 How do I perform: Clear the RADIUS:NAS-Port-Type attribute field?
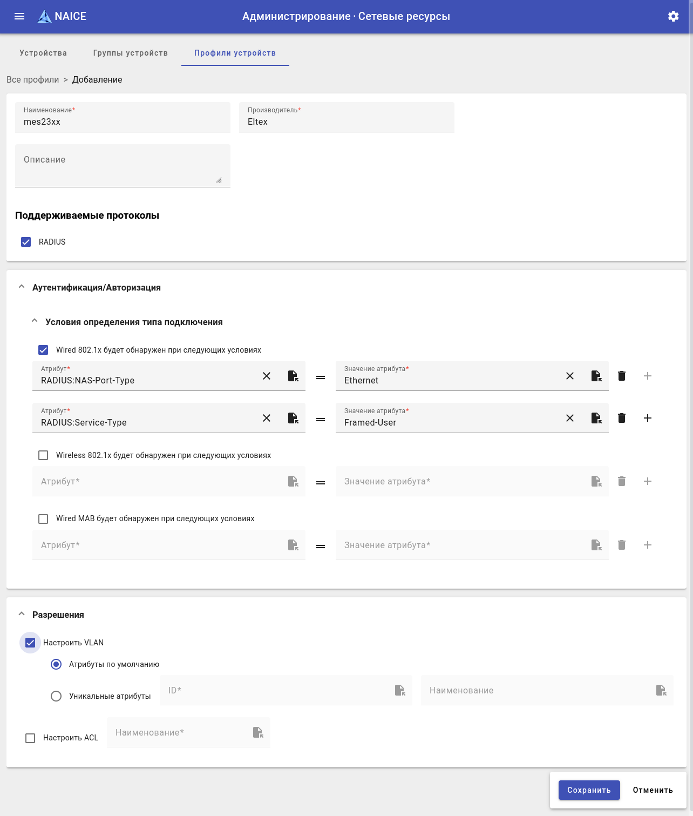point(267,376)
